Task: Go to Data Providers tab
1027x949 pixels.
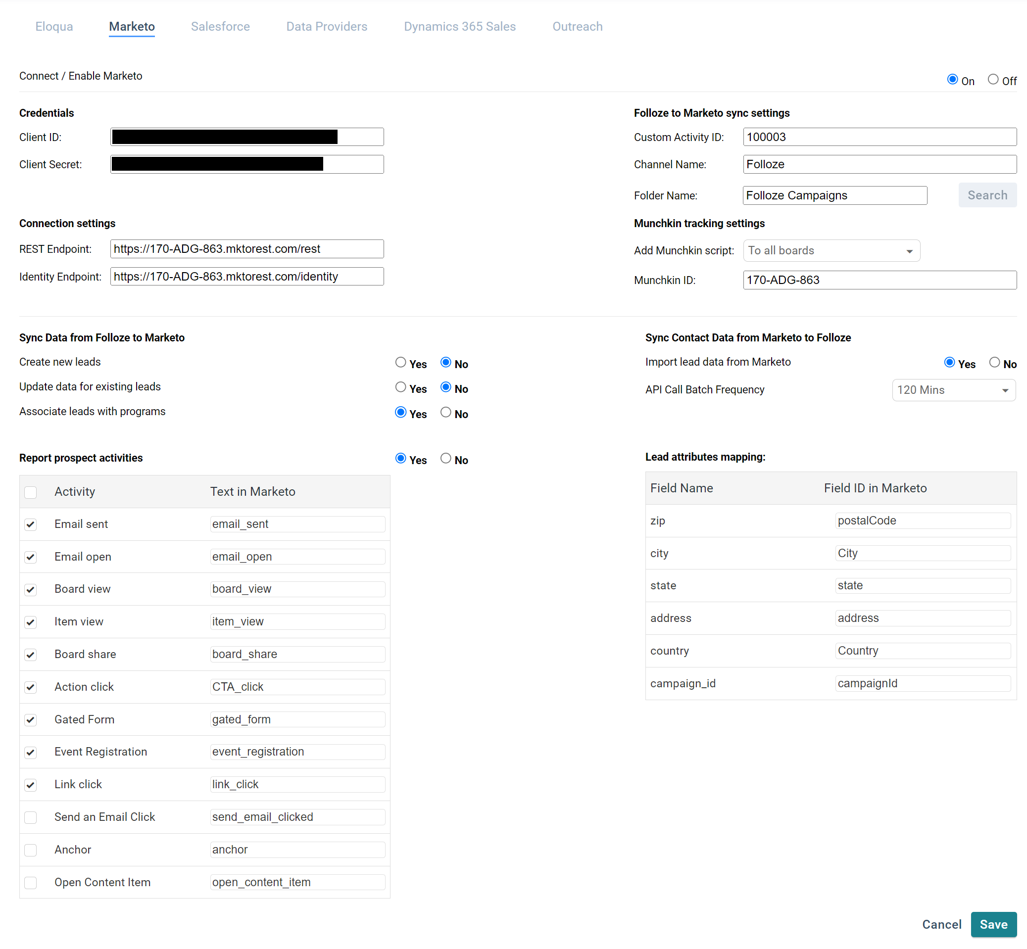Action: point(327,26)
